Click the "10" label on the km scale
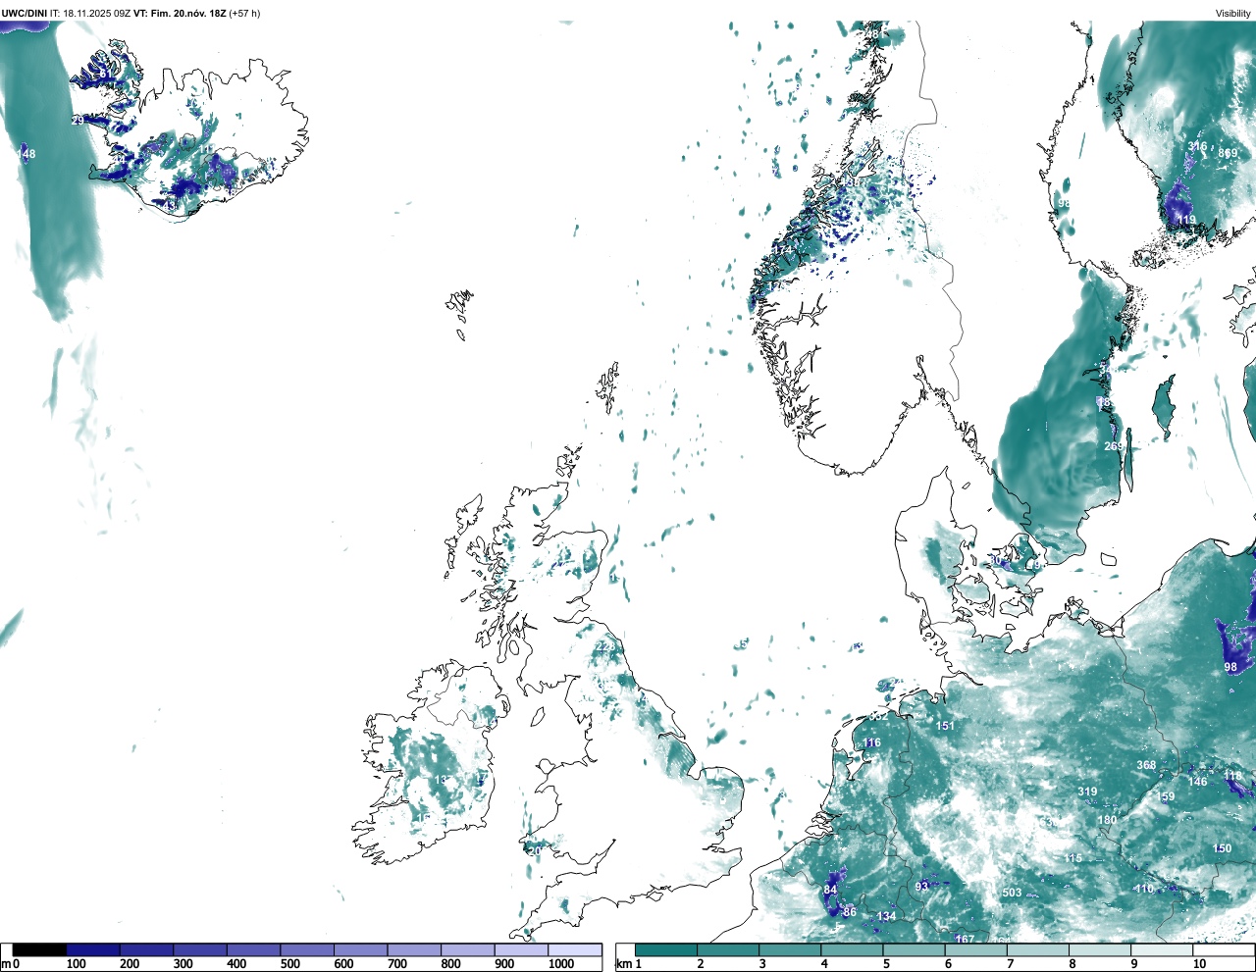 (1199, 964)
